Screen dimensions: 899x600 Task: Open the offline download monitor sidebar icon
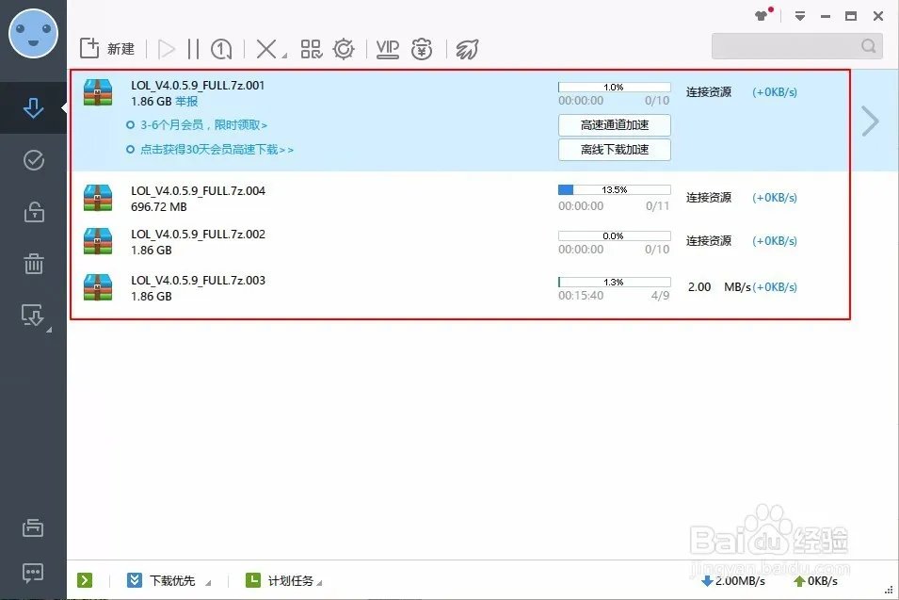pyautogui.click(x=33, y=315)
